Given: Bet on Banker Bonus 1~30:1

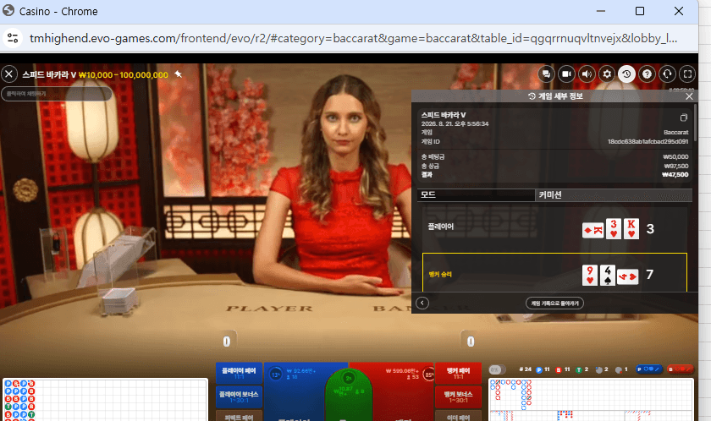Looking at the screenshot, I should click(x=458, y=397).
